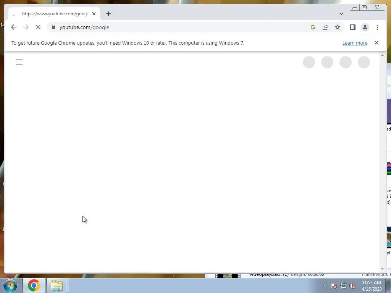This screenshot has width=391, height=293.
Task: Select the youtube.com/google tab
Action: (x=54, y=14)
